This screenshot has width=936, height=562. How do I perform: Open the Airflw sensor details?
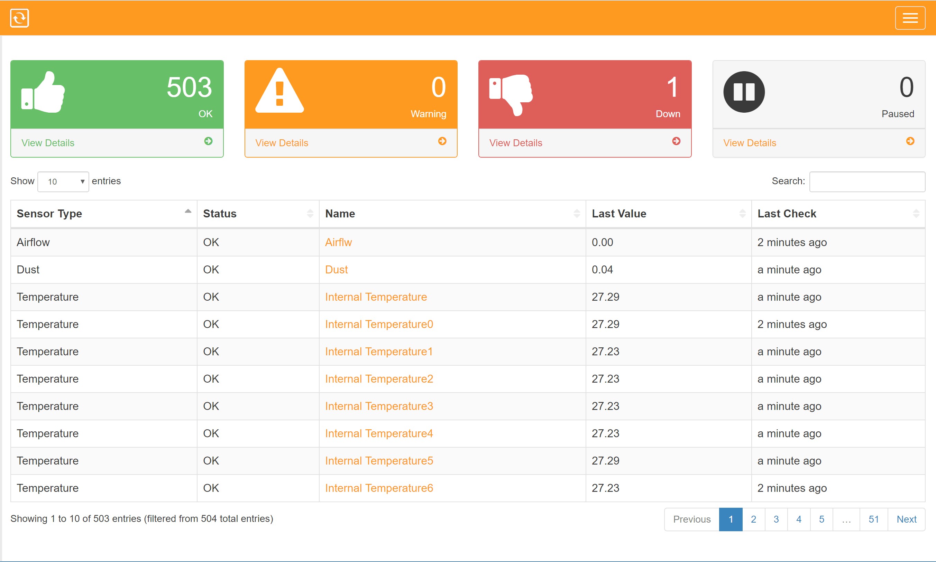tap(338, 242)
